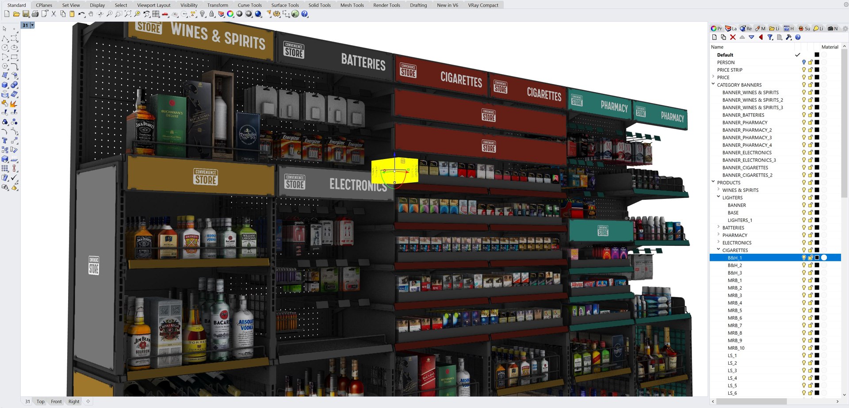Toggle lock icon of B&H_2 layer
The image size is (849, 408).
pyautogui.click(x=811, y=265)
